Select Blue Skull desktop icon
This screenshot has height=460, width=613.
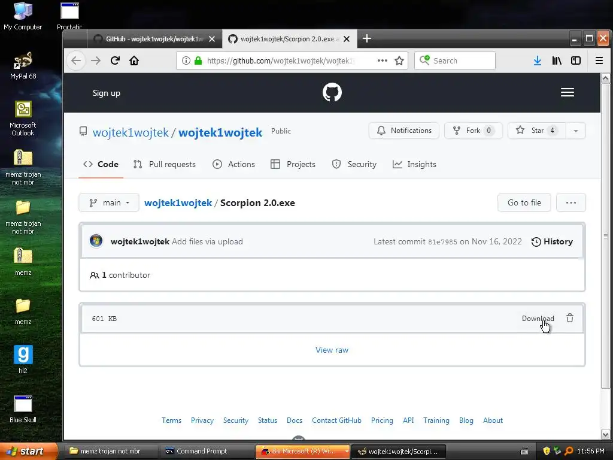pyautogui.click(x=23, y=409)
